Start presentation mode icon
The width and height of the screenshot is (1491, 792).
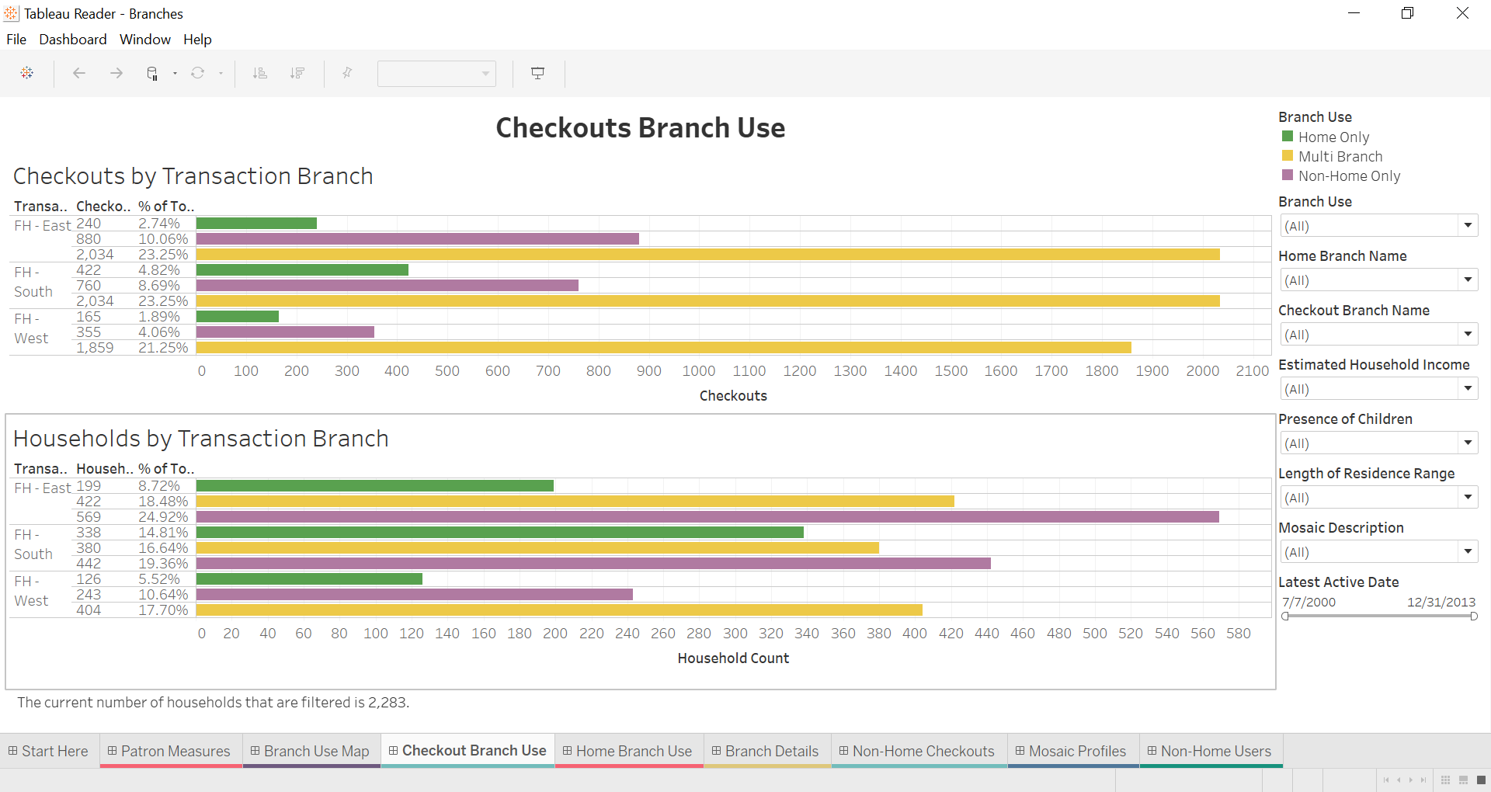(537, 73)
